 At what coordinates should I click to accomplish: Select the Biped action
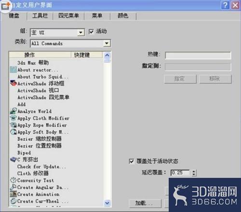(24, 152)
